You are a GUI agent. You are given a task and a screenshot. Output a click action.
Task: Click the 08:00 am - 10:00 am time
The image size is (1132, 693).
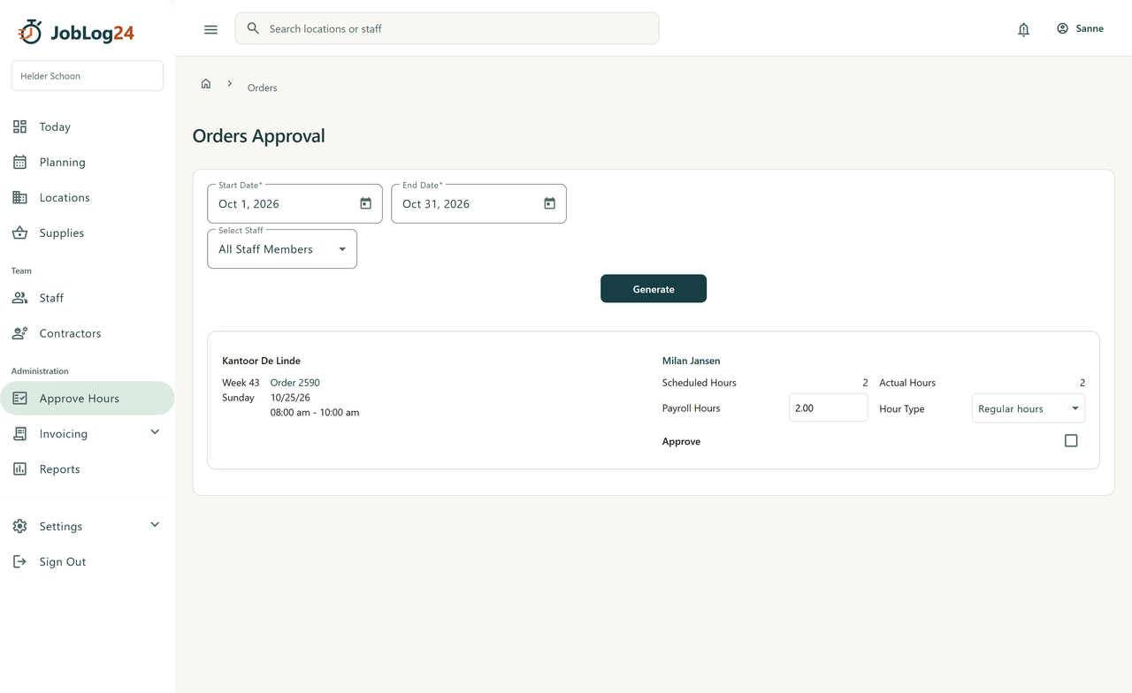(314, 413)
